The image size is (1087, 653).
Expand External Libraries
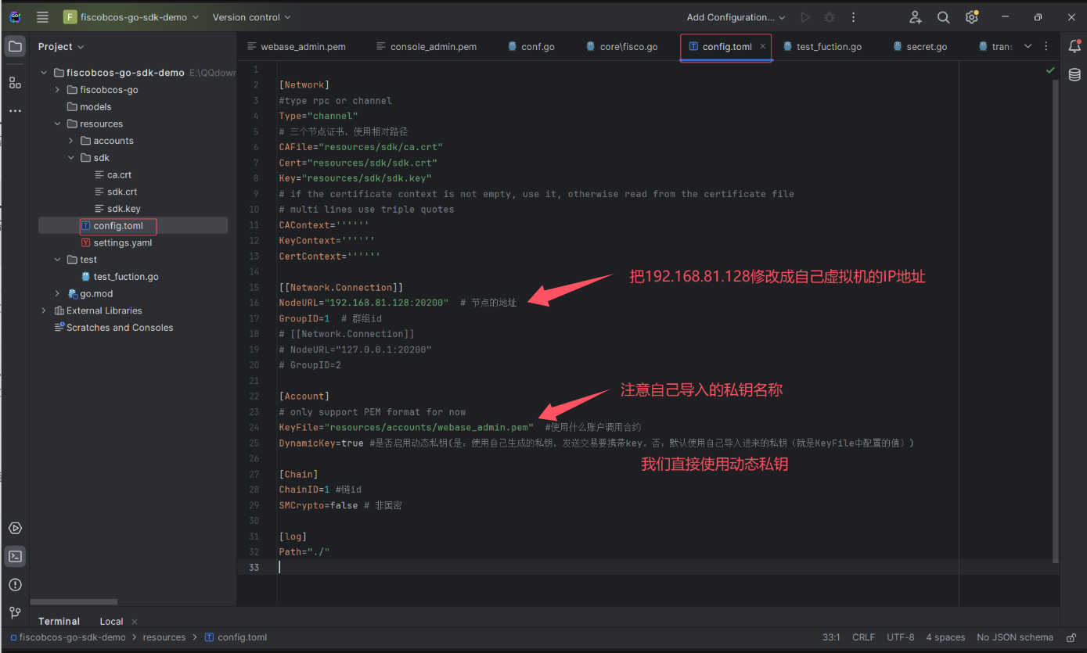coord(44,310)
